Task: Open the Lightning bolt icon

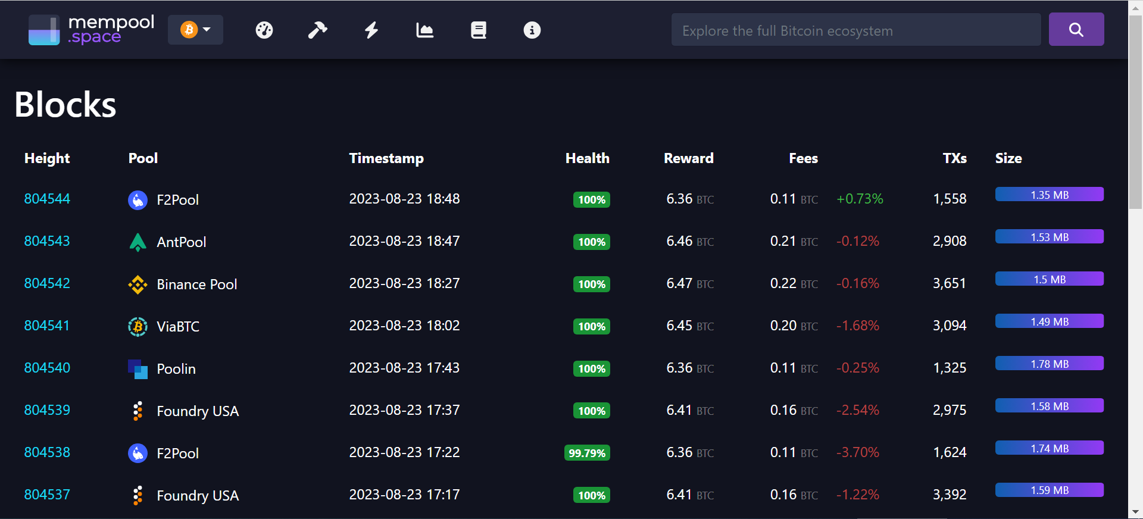Action: click(371, 30)
